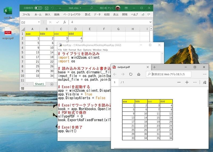Open the Name Box dropdown arrow
The image size is (213, 152).
[39, 22]
